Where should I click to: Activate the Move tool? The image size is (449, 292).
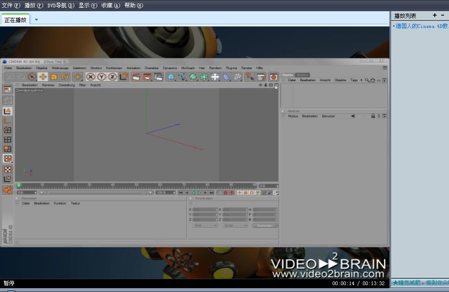[43, 77]
